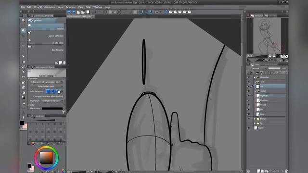The image size is (308, 173).
Task: Select the Fill bucket tool
Action: 24,92
